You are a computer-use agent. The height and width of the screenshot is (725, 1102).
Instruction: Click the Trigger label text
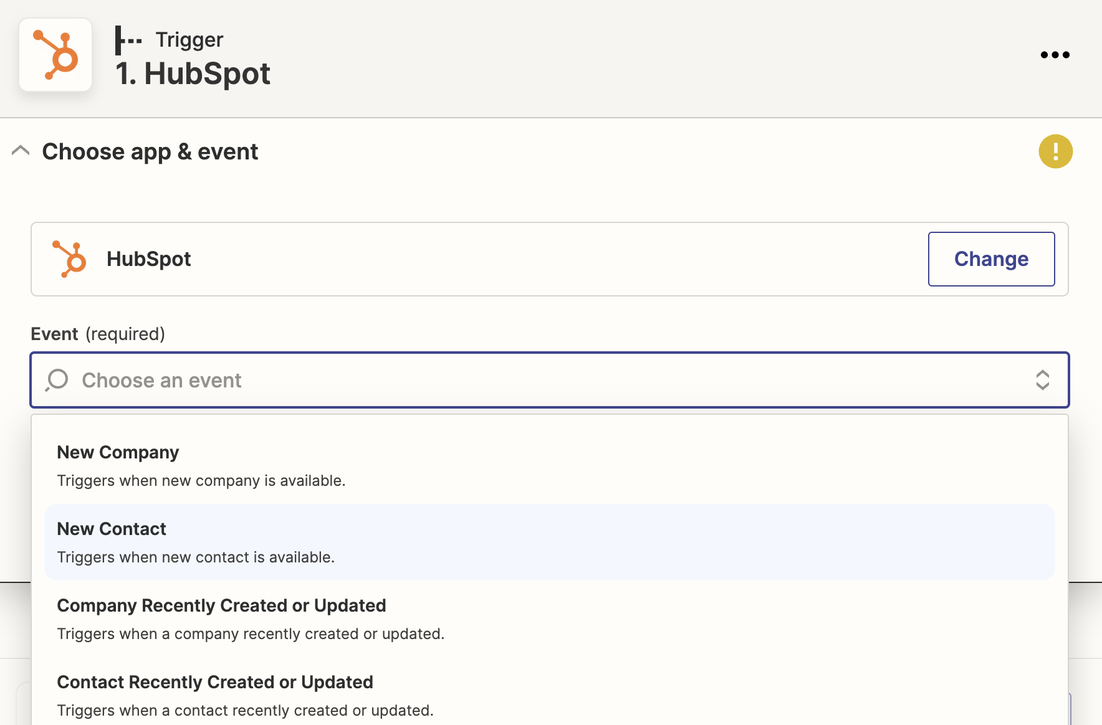(189, 40)
